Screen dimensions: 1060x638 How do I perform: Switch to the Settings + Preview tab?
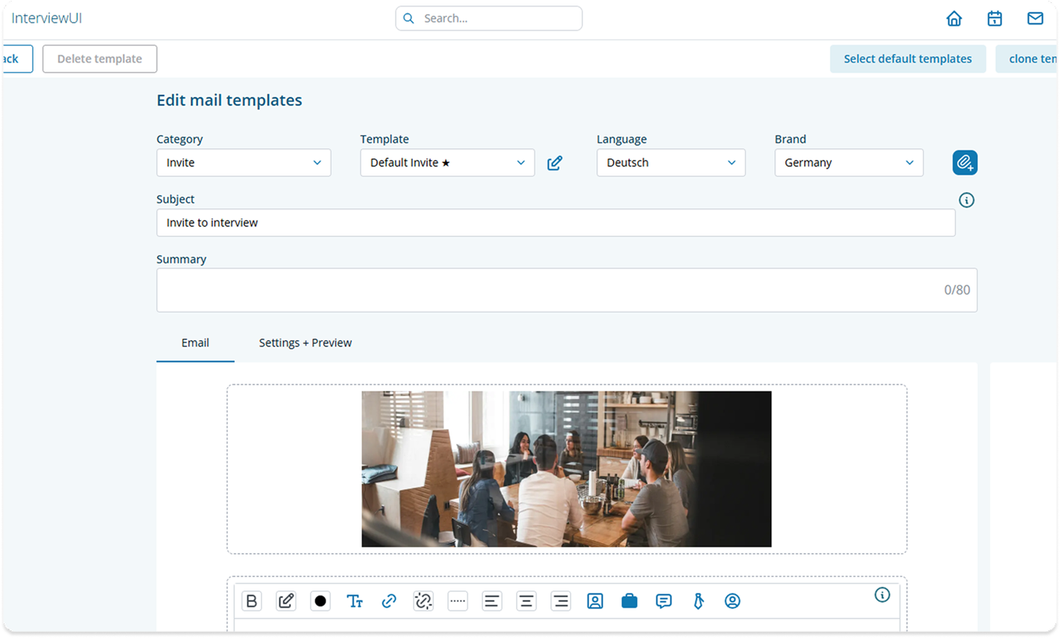click(x=305, y=342)
